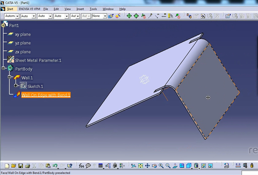
Task: Toggle the Multi-View quad window icon
Action: pyautogui.click(x=182, y=166)
